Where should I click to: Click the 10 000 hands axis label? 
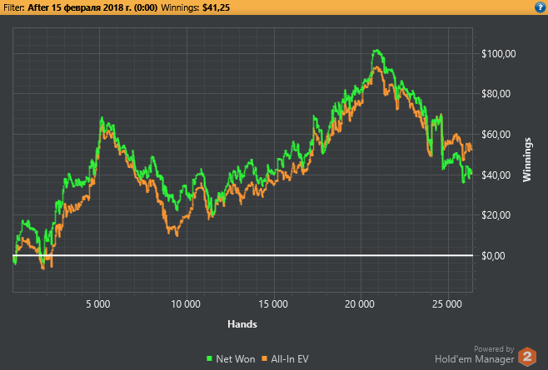[x=186, y=304]
